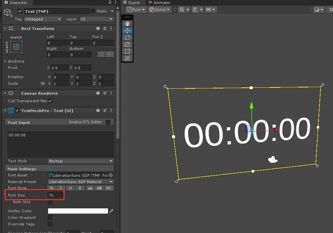Disable the Cull Transparent Mesh checkbox
This screenshot has width=333, height=233.
[50, 101]
